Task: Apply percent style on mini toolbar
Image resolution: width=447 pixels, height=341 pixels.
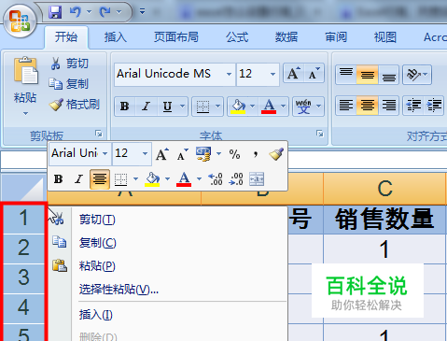Action: [234, 154]
